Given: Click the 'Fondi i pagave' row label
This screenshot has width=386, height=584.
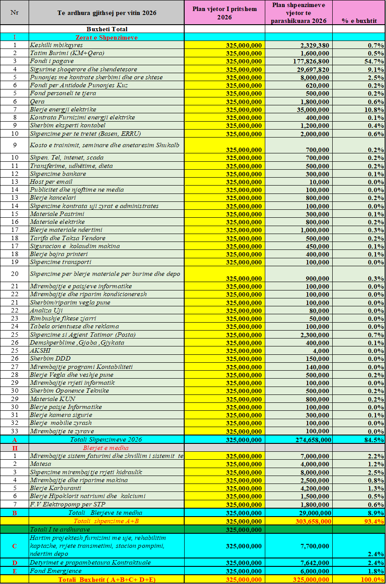Looking at the screenshot, I should click(x=52, y=61).
